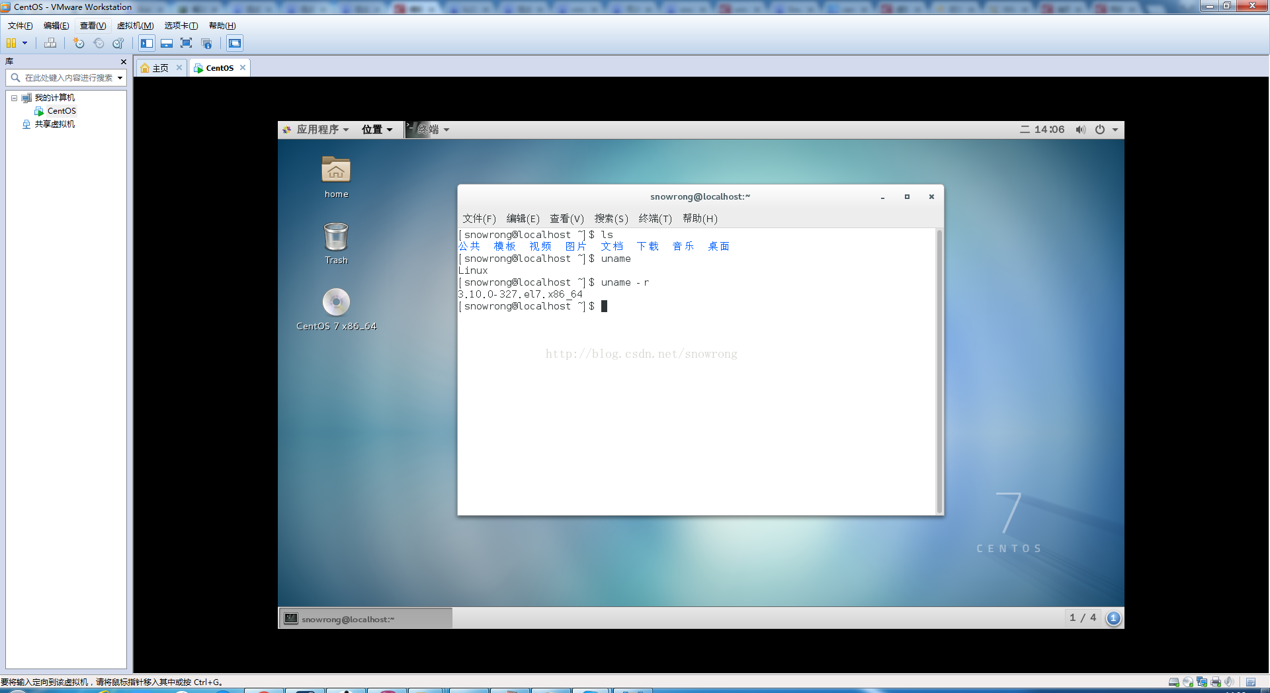This screenshot has height=693, width=1270.
Task: Toggle the console view button
Action: [x=235, y=44]
